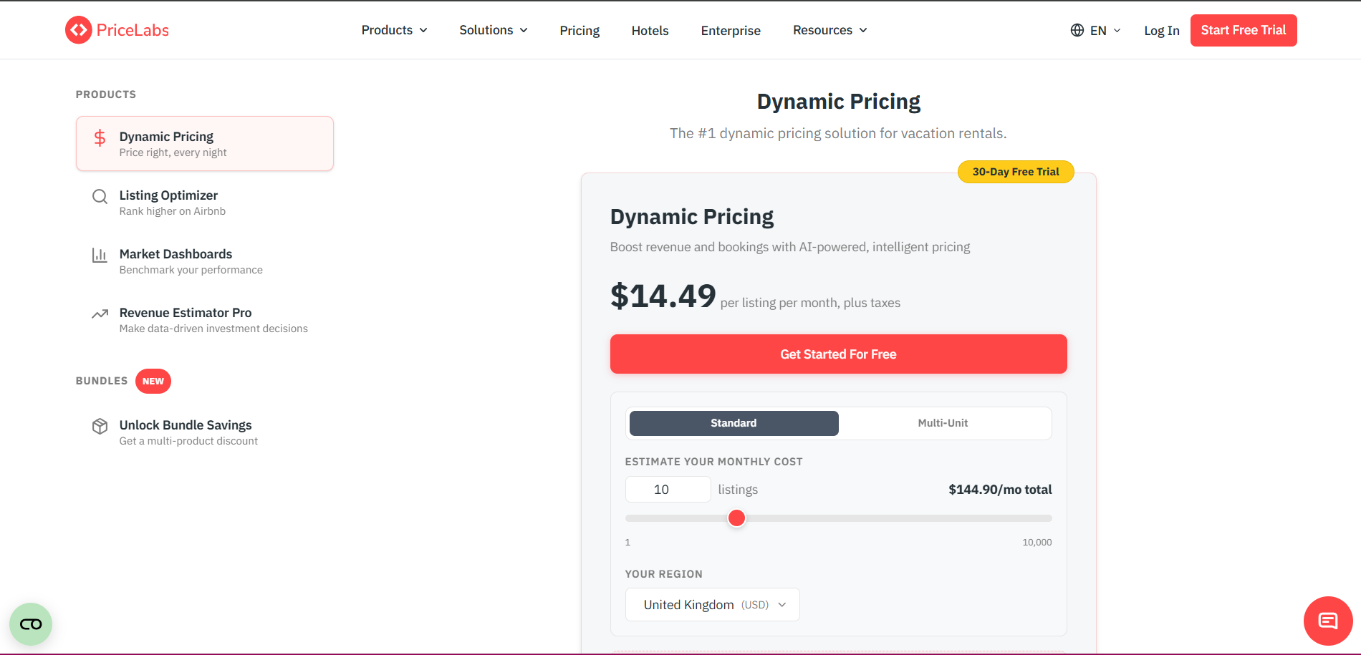Image resolution: width=1361 pixels, height=655 pixels.
Task: Click the listings number input field
Action: 668,490
